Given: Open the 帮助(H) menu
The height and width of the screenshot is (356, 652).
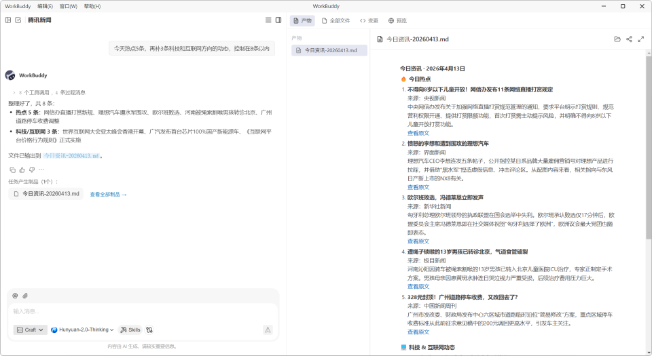Looking at the screenshot, I should pyautogui.click(x=92, y=6).
